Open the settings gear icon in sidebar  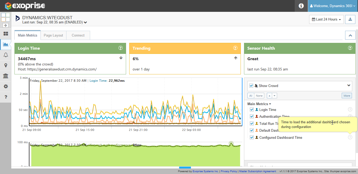click(x=6, y=86)
